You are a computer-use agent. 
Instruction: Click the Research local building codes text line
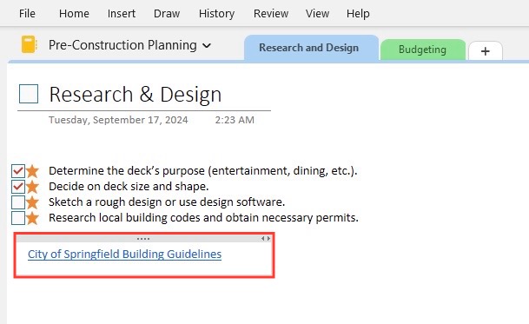(x=203, y=218)
